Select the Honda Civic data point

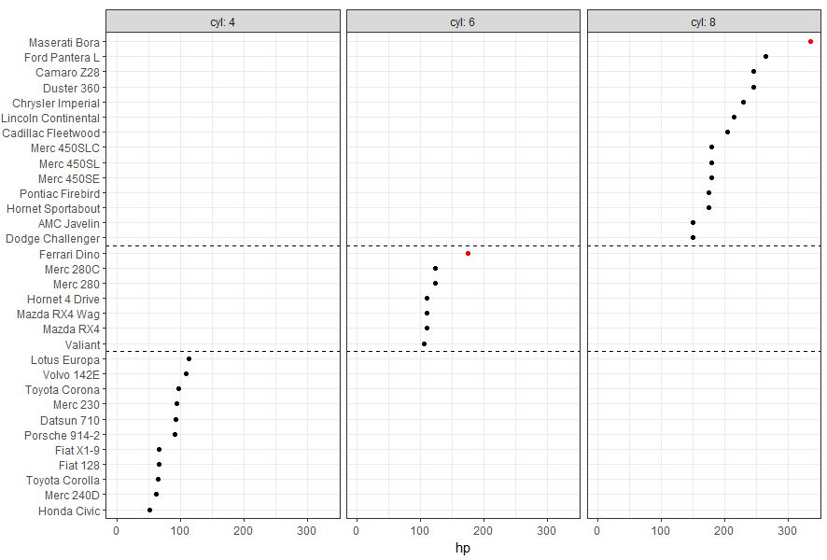149,510
